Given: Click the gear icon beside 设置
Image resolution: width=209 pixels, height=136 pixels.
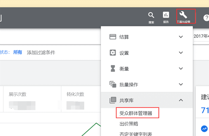Looking at the screenshot, I should point(113,53).
